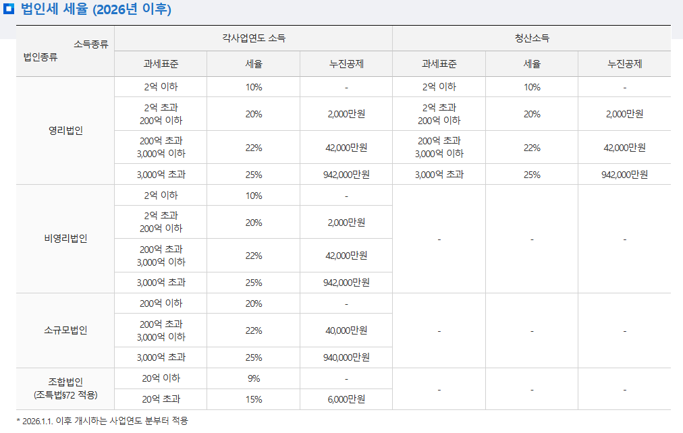The height and width of the screenshot is (433, 683).
Task: Select the 6,000만원 cell for 조합법인
Action: pyautogui.click(x=346, y=399)
